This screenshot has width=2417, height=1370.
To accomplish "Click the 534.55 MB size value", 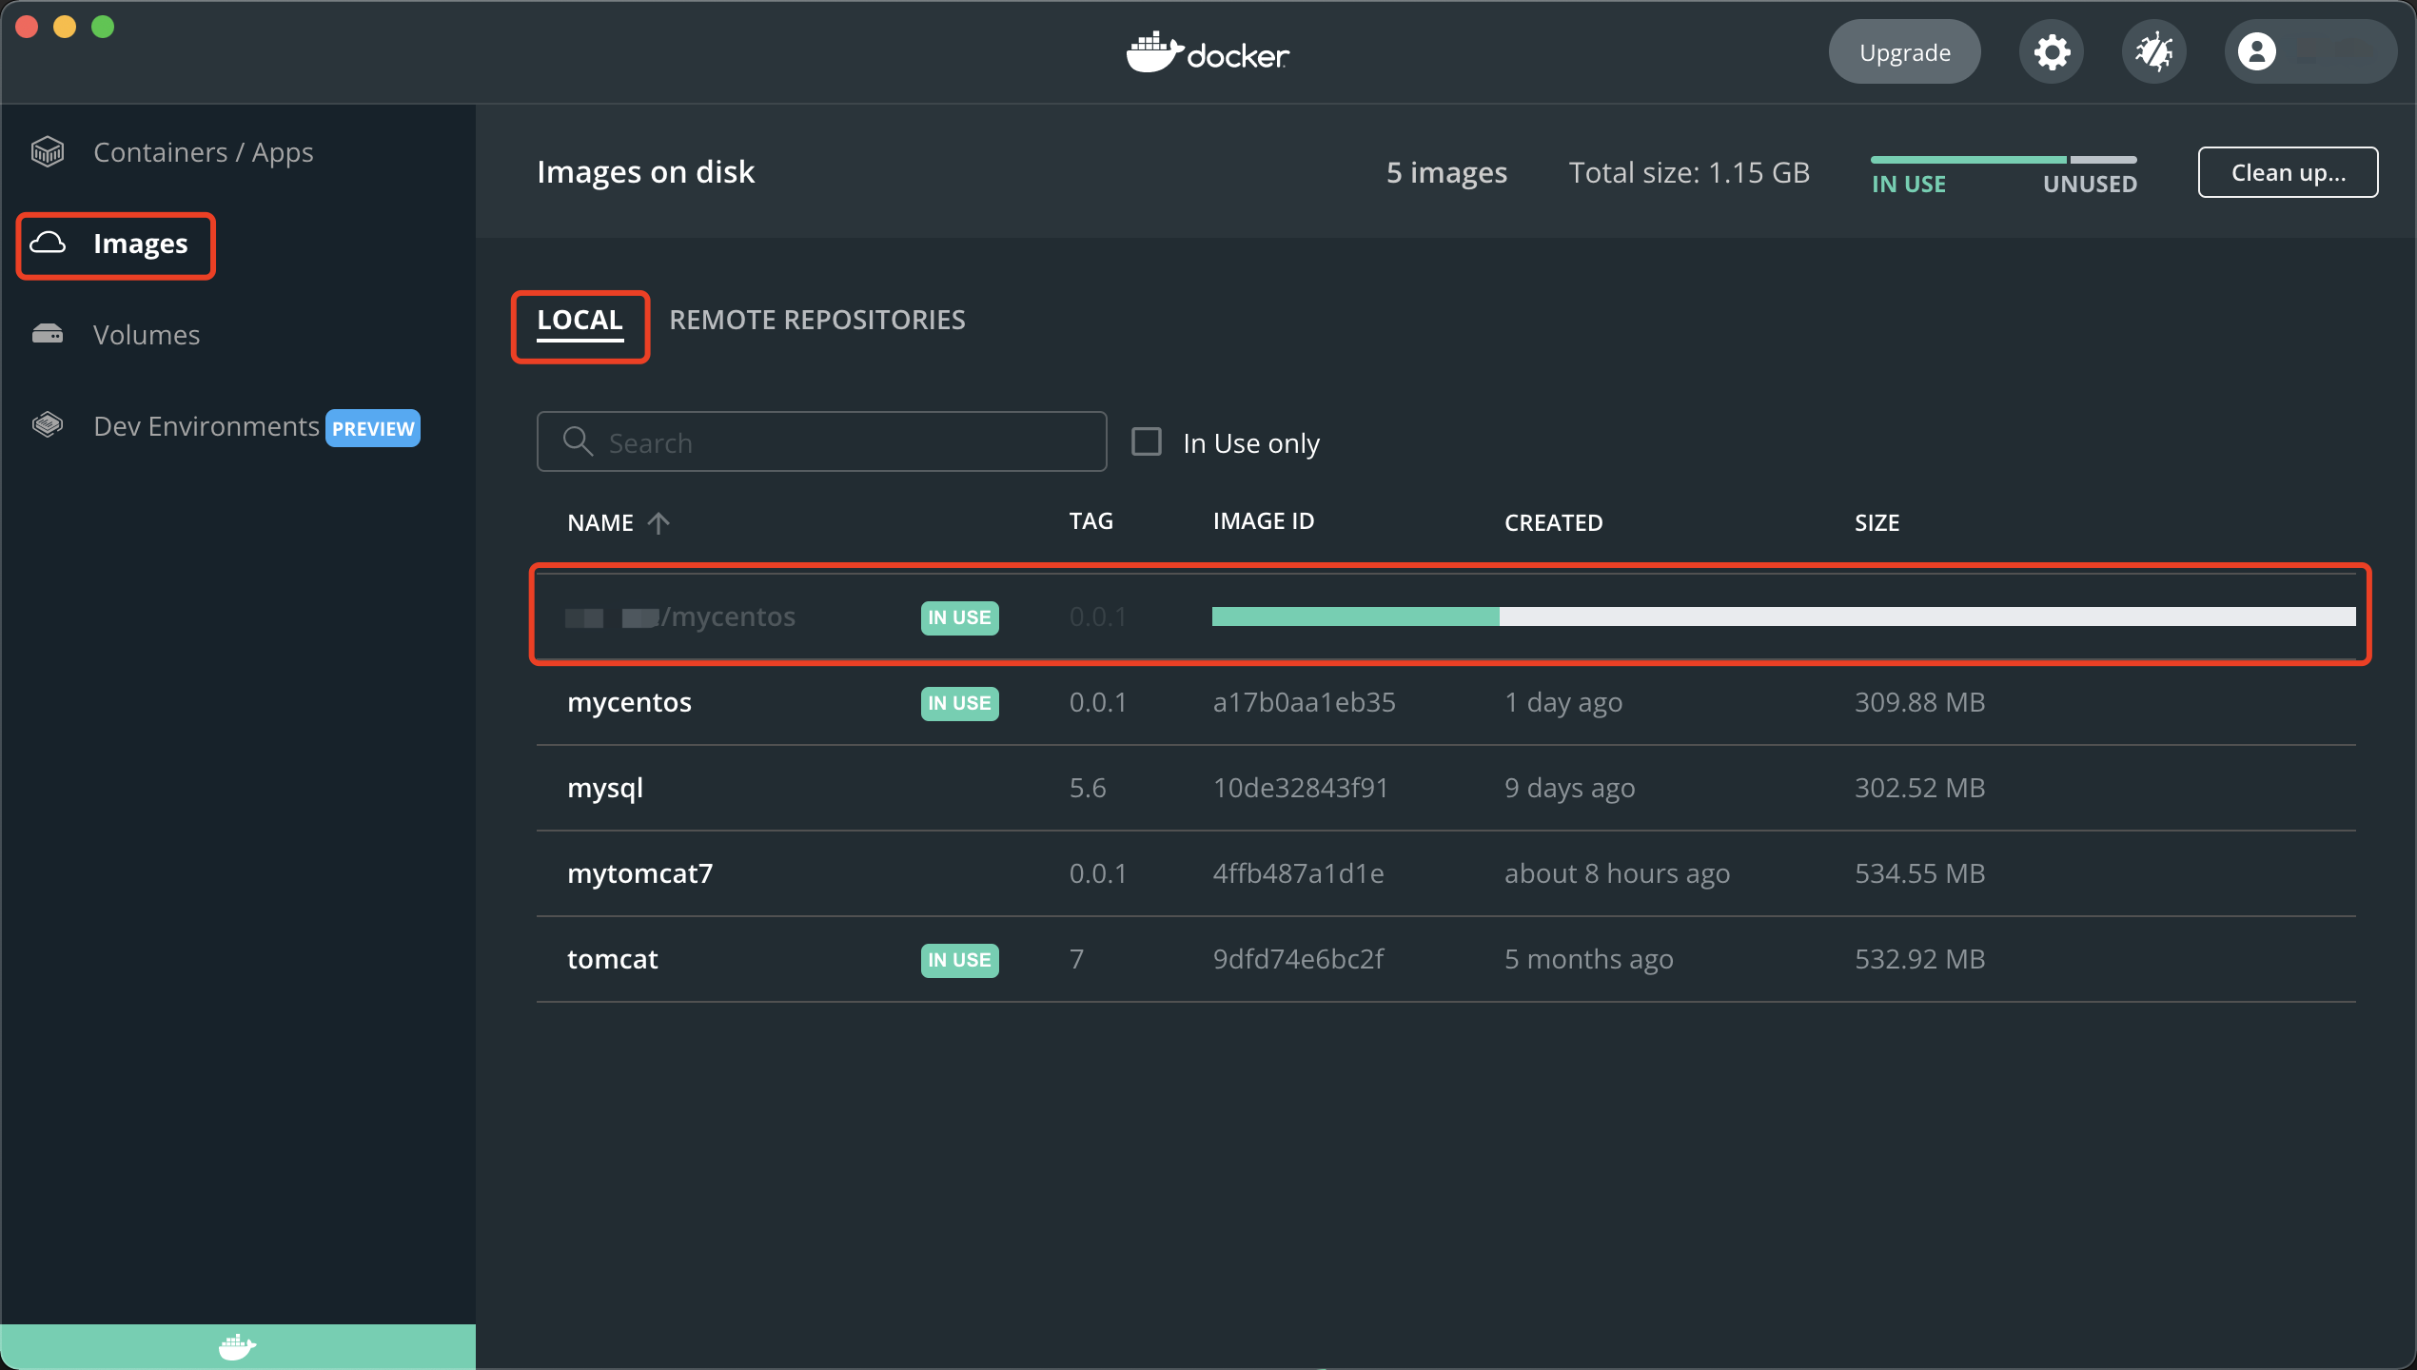I will pyautogui.click(x=1919, y=873).
